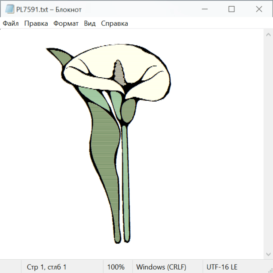This screenshot has height=273, width=273.
Task: Click the striped spadix at flower center
Action: (119, 73)
